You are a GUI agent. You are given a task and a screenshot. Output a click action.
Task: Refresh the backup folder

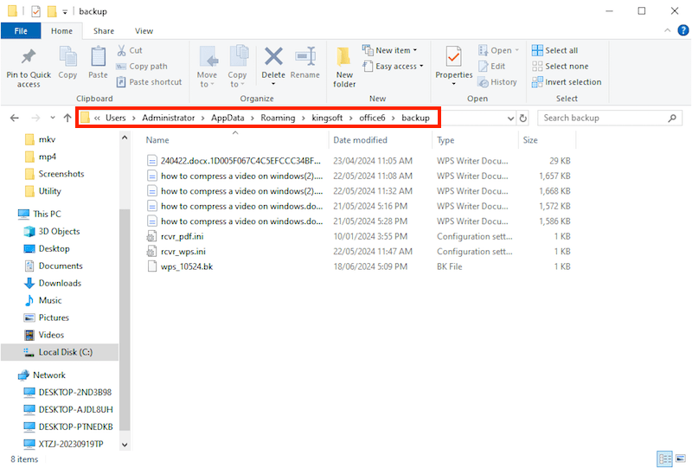523,119
